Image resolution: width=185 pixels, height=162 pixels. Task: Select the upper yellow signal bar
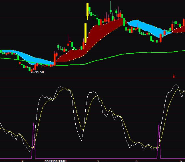pos(88,10)
